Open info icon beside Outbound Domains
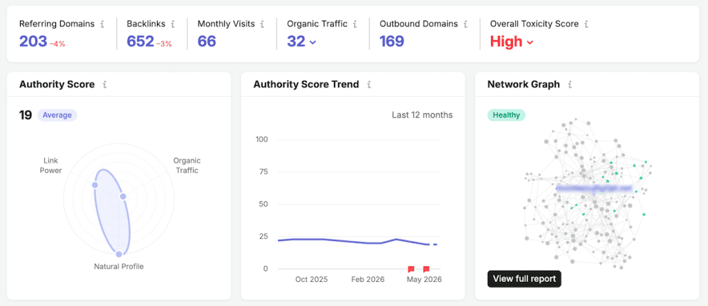Viewport: 708px width, 306px height. (x=465, y=24)
